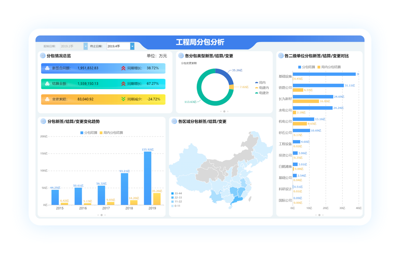
Task: Click the icon beside 分包新签/结算/变更变化趋势 title
Action: [43, 121]
